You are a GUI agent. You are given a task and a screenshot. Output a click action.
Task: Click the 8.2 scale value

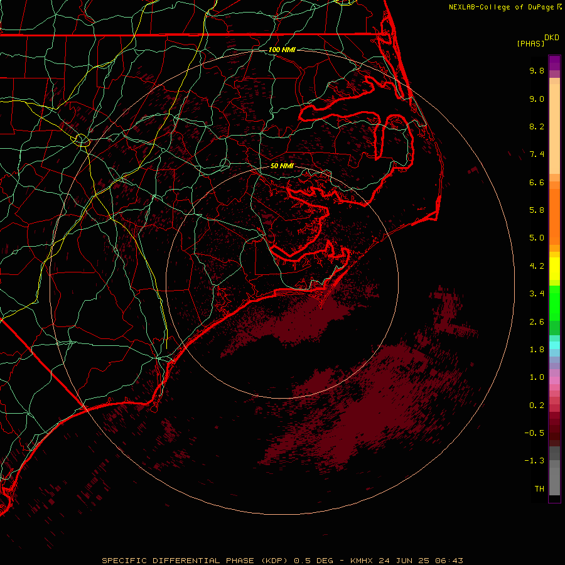(537, 126)
